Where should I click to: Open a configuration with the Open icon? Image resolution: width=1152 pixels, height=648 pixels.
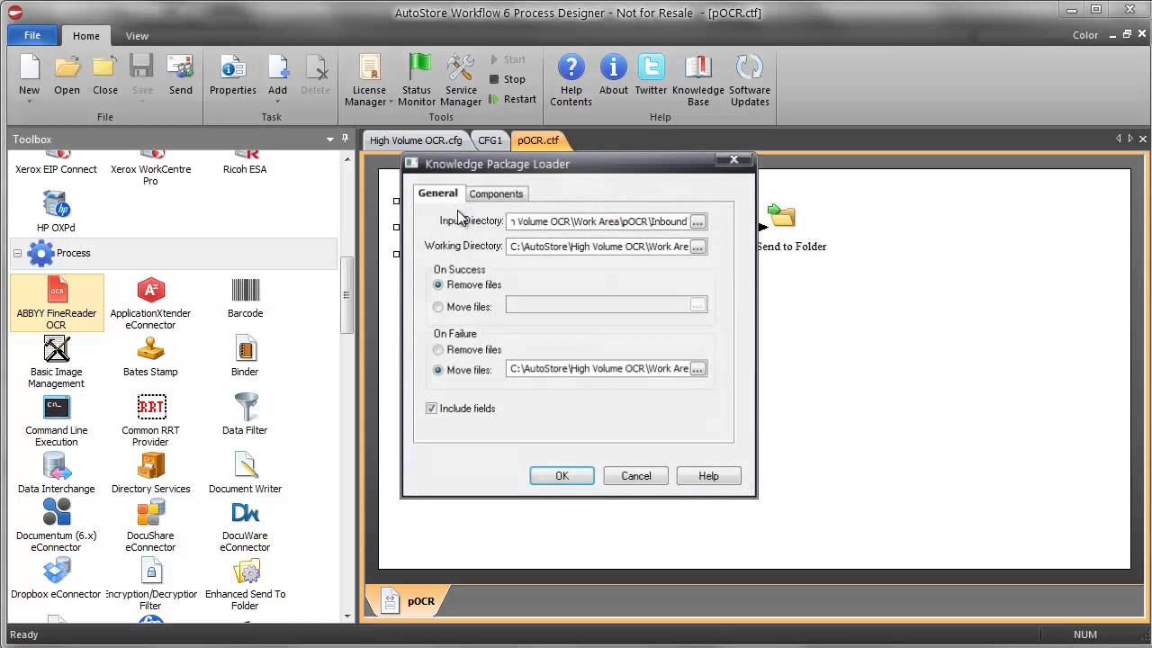pyautogui.click(x=67, y=67)
